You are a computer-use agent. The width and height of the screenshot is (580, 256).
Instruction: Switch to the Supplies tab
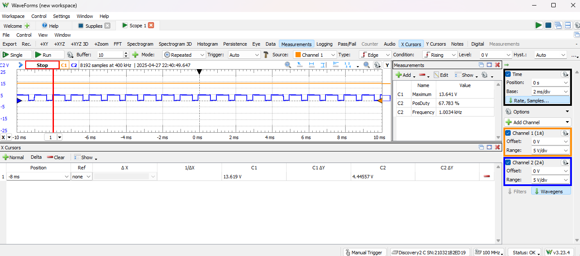tap(94, 26)
